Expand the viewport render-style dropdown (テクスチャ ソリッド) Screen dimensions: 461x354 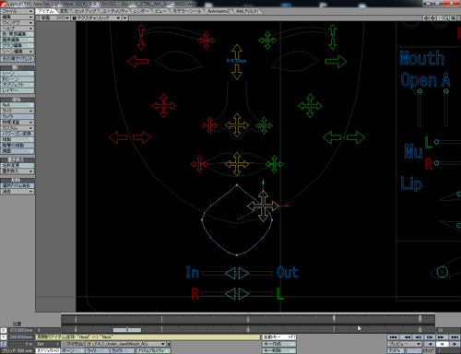tap(97, 18)
